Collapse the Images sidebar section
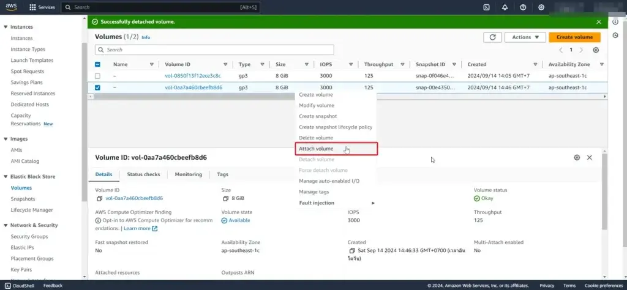 tap(6, 139)
